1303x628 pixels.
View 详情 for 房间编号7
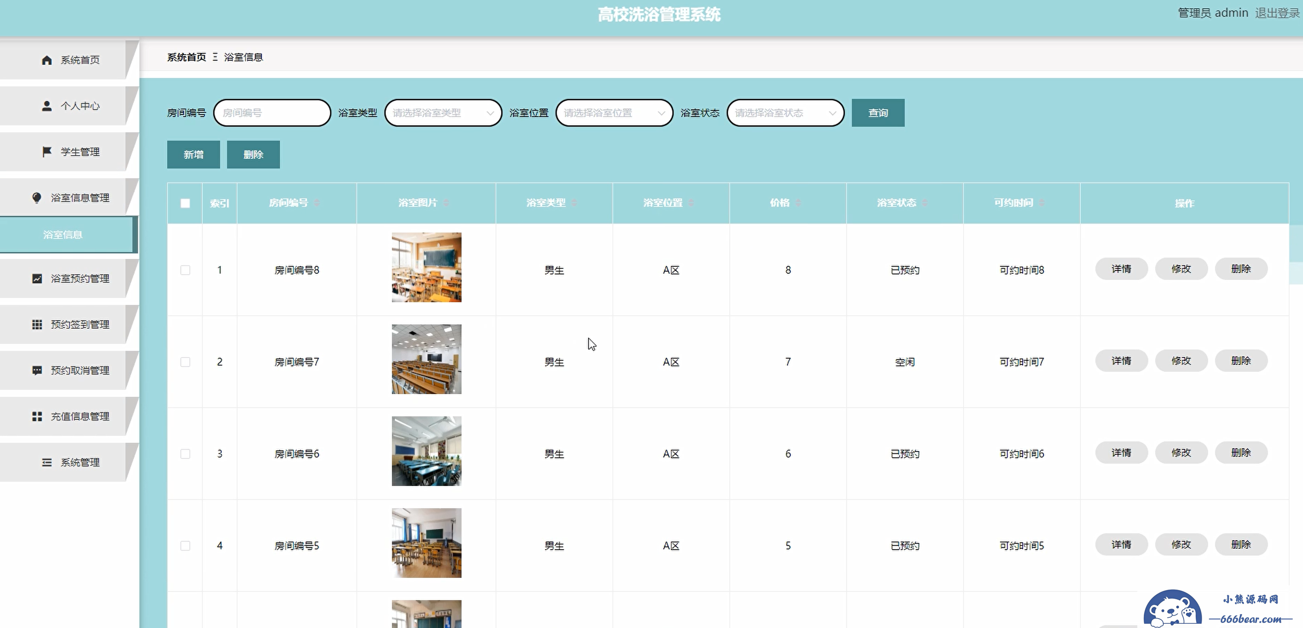click(x=1122, y=361)
